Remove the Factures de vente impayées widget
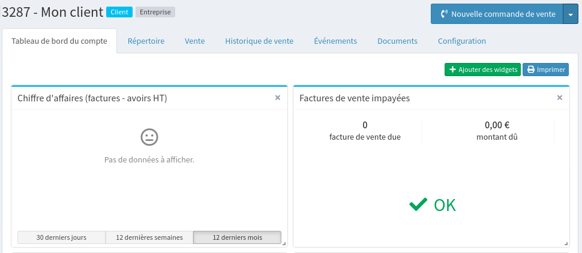 coord(559,98)
